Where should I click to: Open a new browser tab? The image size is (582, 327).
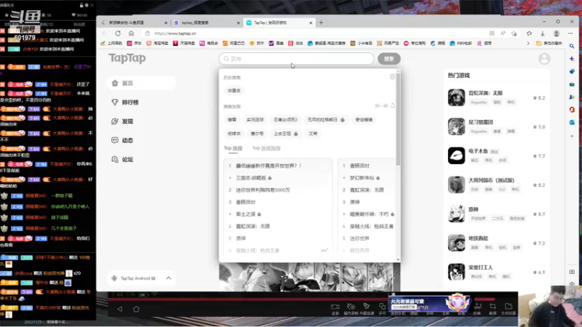click(321, 23)
